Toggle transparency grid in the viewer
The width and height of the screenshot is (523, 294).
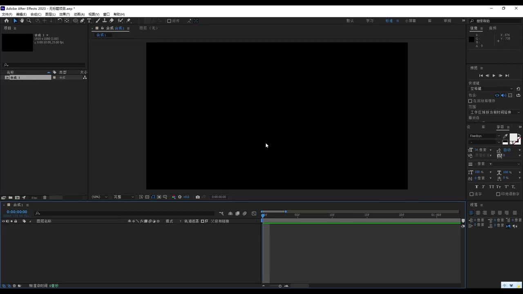[147, 197]
